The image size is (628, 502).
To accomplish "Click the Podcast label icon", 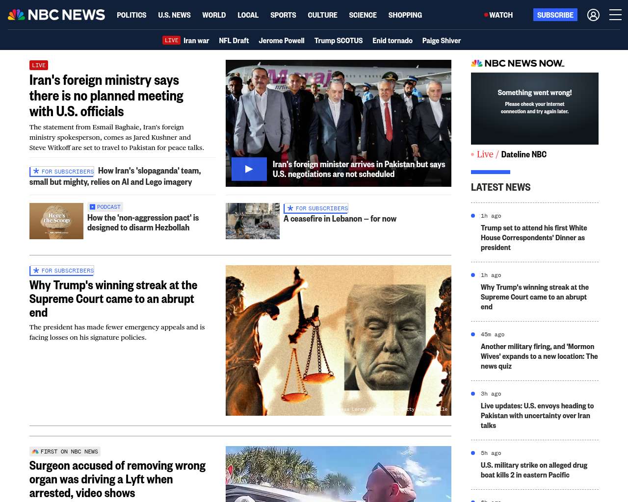I will point(92,207).
